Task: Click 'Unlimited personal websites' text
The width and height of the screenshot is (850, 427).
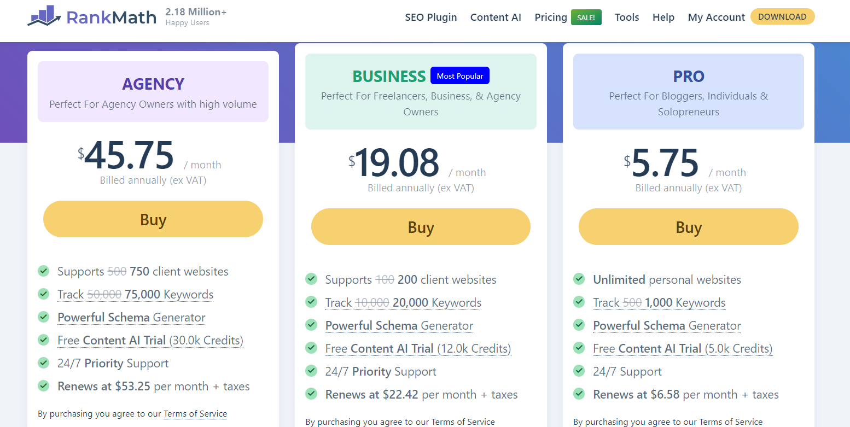Action: 667,279
